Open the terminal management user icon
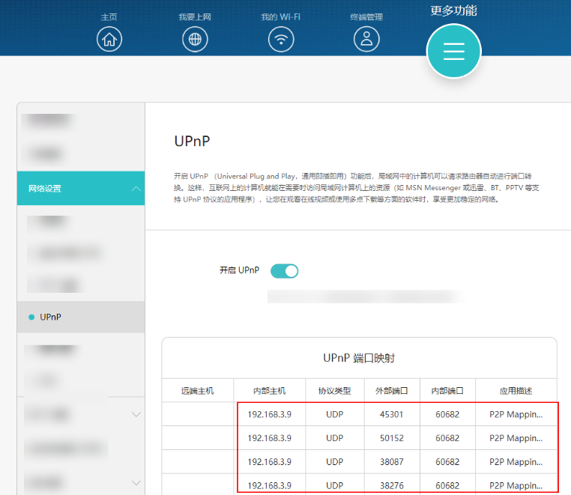571x495 pixels. click(366, 39)
